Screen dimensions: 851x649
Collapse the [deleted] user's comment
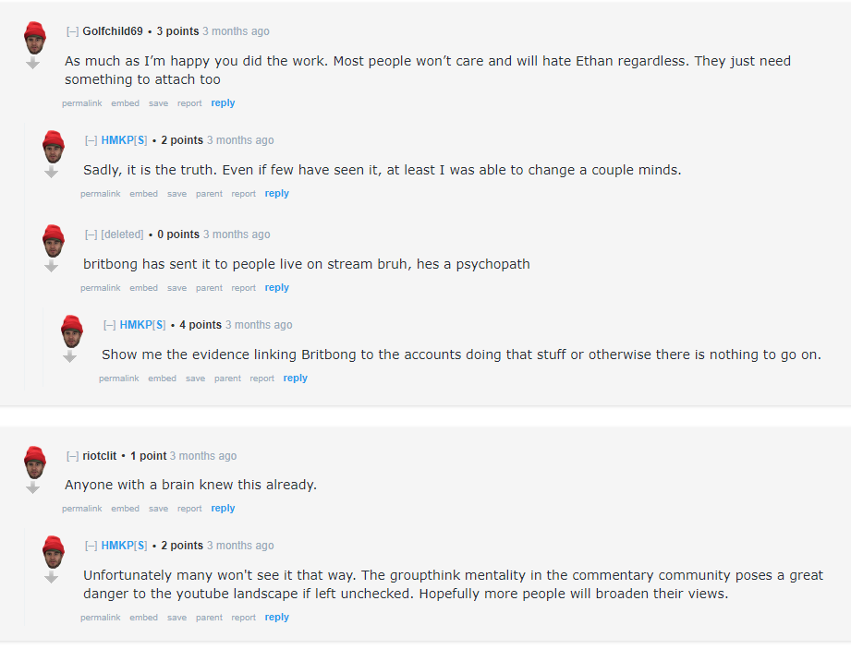(x=91, y=234)
